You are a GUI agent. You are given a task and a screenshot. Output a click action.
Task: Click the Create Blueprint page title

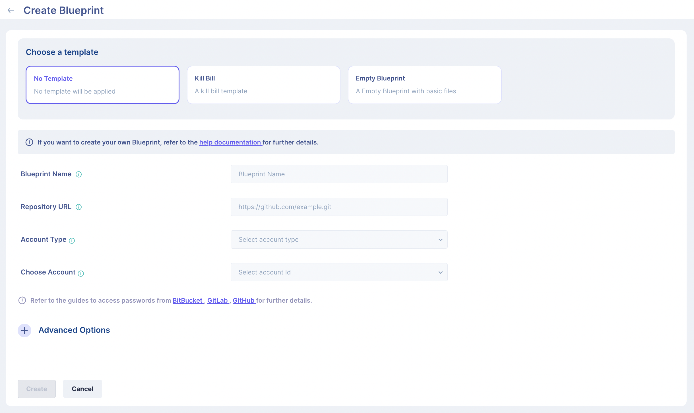pyautogui.click(x=63, y=10)
